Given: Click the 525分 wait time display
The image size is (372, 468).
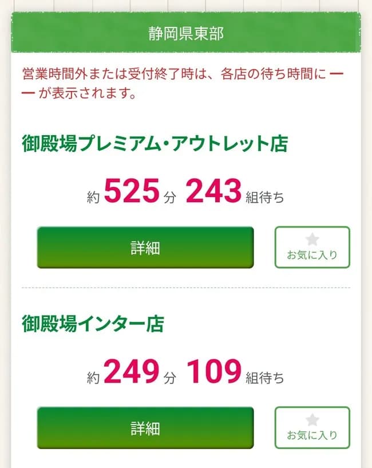Looking at the screenshot, I should point(132,193).
